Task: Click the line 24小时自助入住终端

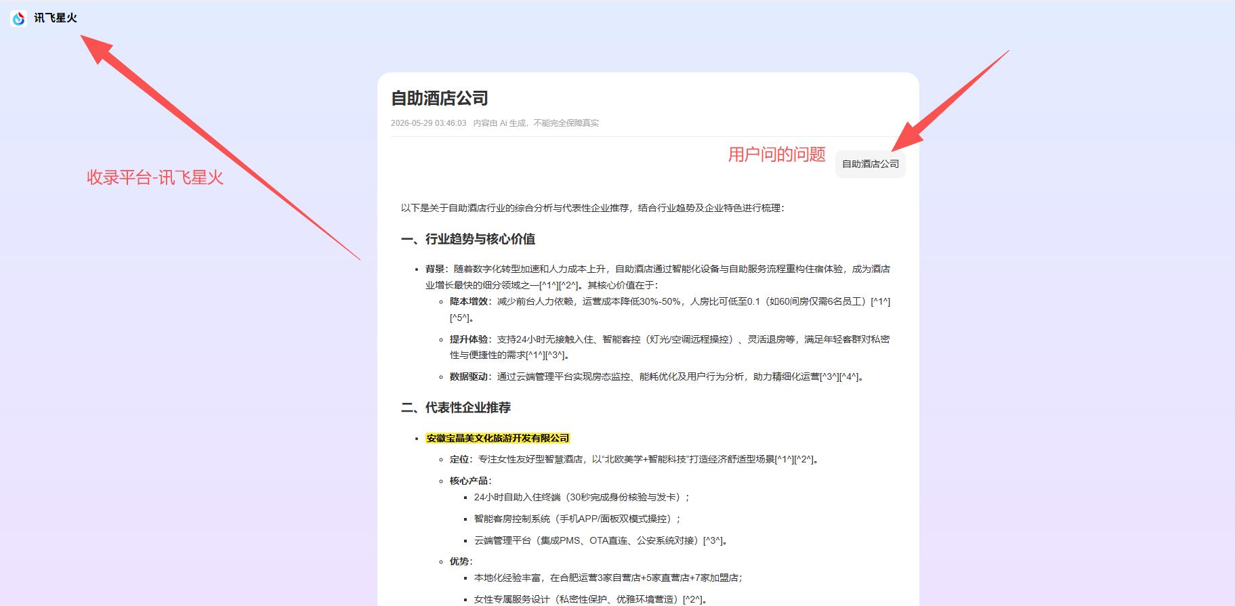Action: [582, 497]
